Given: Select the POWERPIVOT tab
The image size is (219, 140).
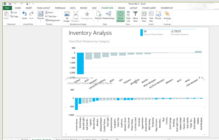Looking at the screenshot, I should (167, 8).
